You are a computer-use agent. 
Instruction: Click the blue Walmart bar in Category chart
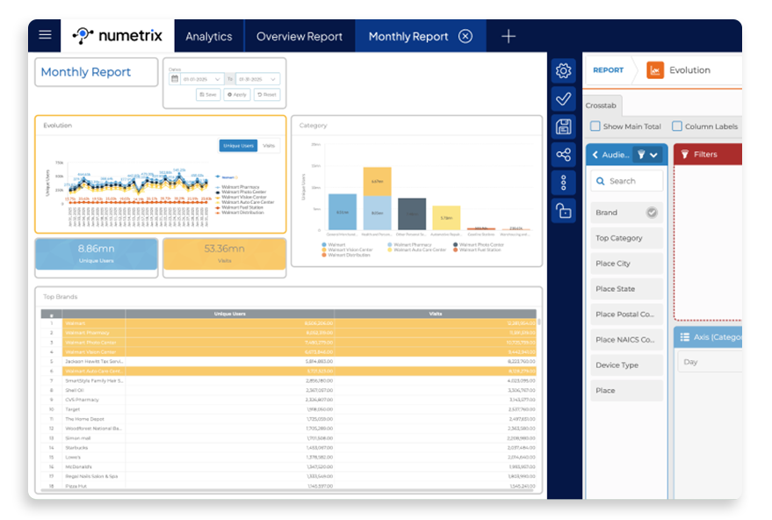tap(343, 213)
